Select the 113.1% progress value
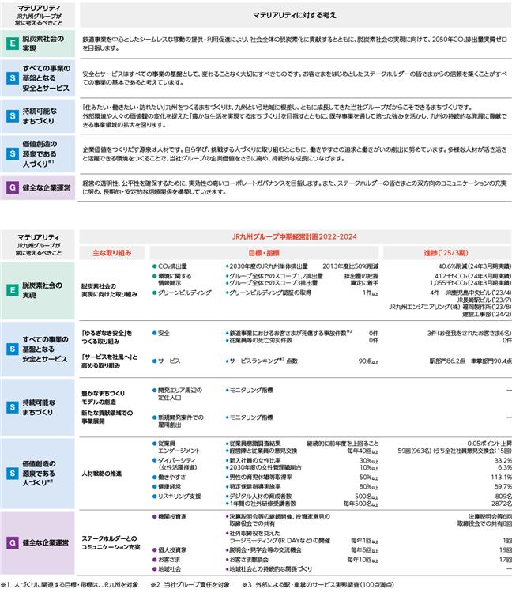512x608 pixels. click(x=501, y=478)
